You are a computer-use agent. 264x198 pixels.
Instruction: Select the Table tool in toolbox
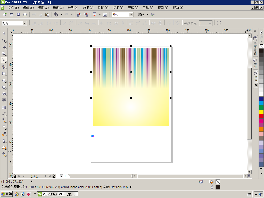[x=4, y=107]
